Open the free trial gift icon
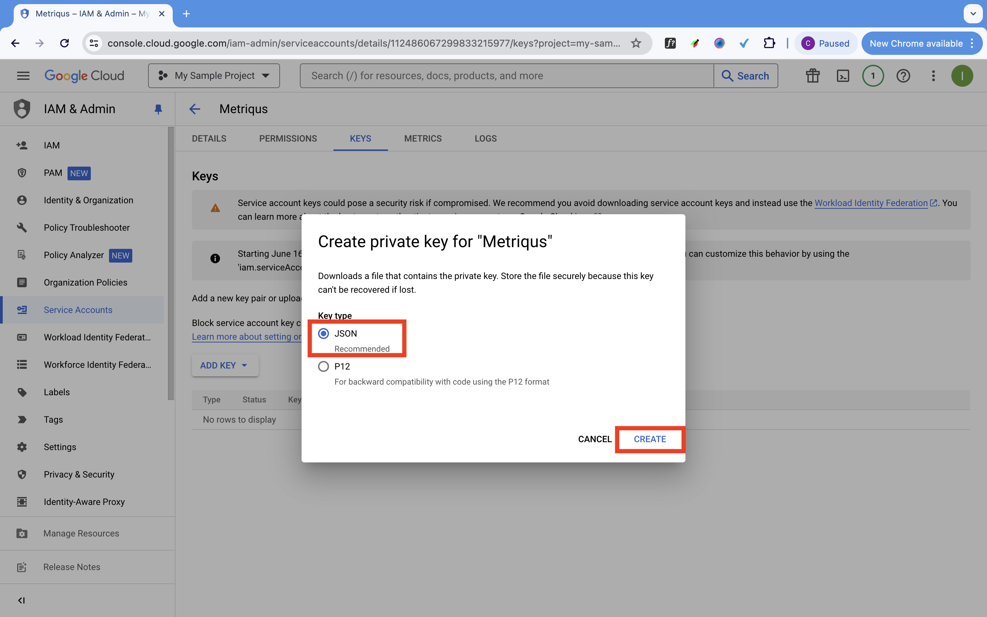987x617 pixels. pos(813,75)
